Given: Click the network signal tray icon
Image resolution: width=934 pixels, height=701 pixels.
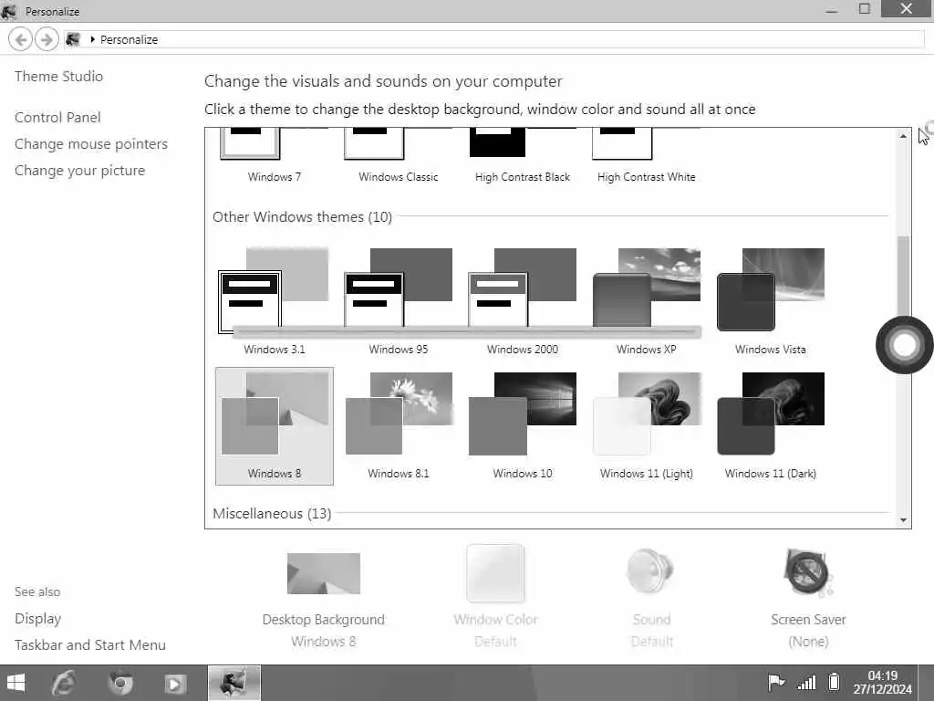Looking at the screenshot, I should coord(806,682).
